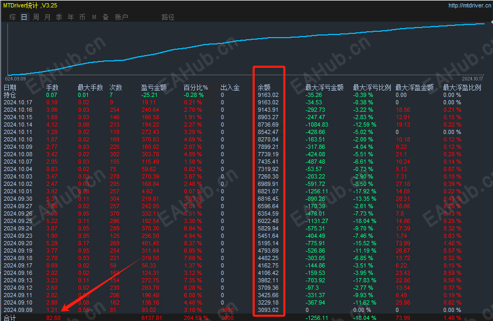Click the -17.92 % floating loss ratio
493x321 pixels.
tap(365, 191)
